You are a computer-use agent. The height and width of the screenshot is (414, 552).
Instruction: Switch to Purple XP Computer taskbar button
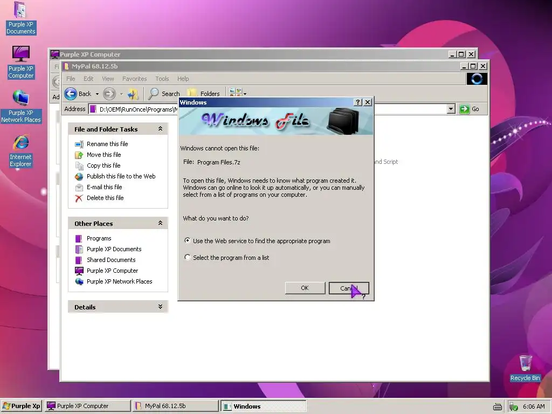[87, 406]
